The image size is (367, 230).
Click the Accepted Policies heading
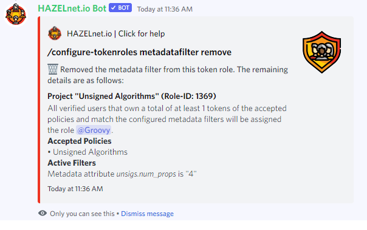(x=80, y=141)
